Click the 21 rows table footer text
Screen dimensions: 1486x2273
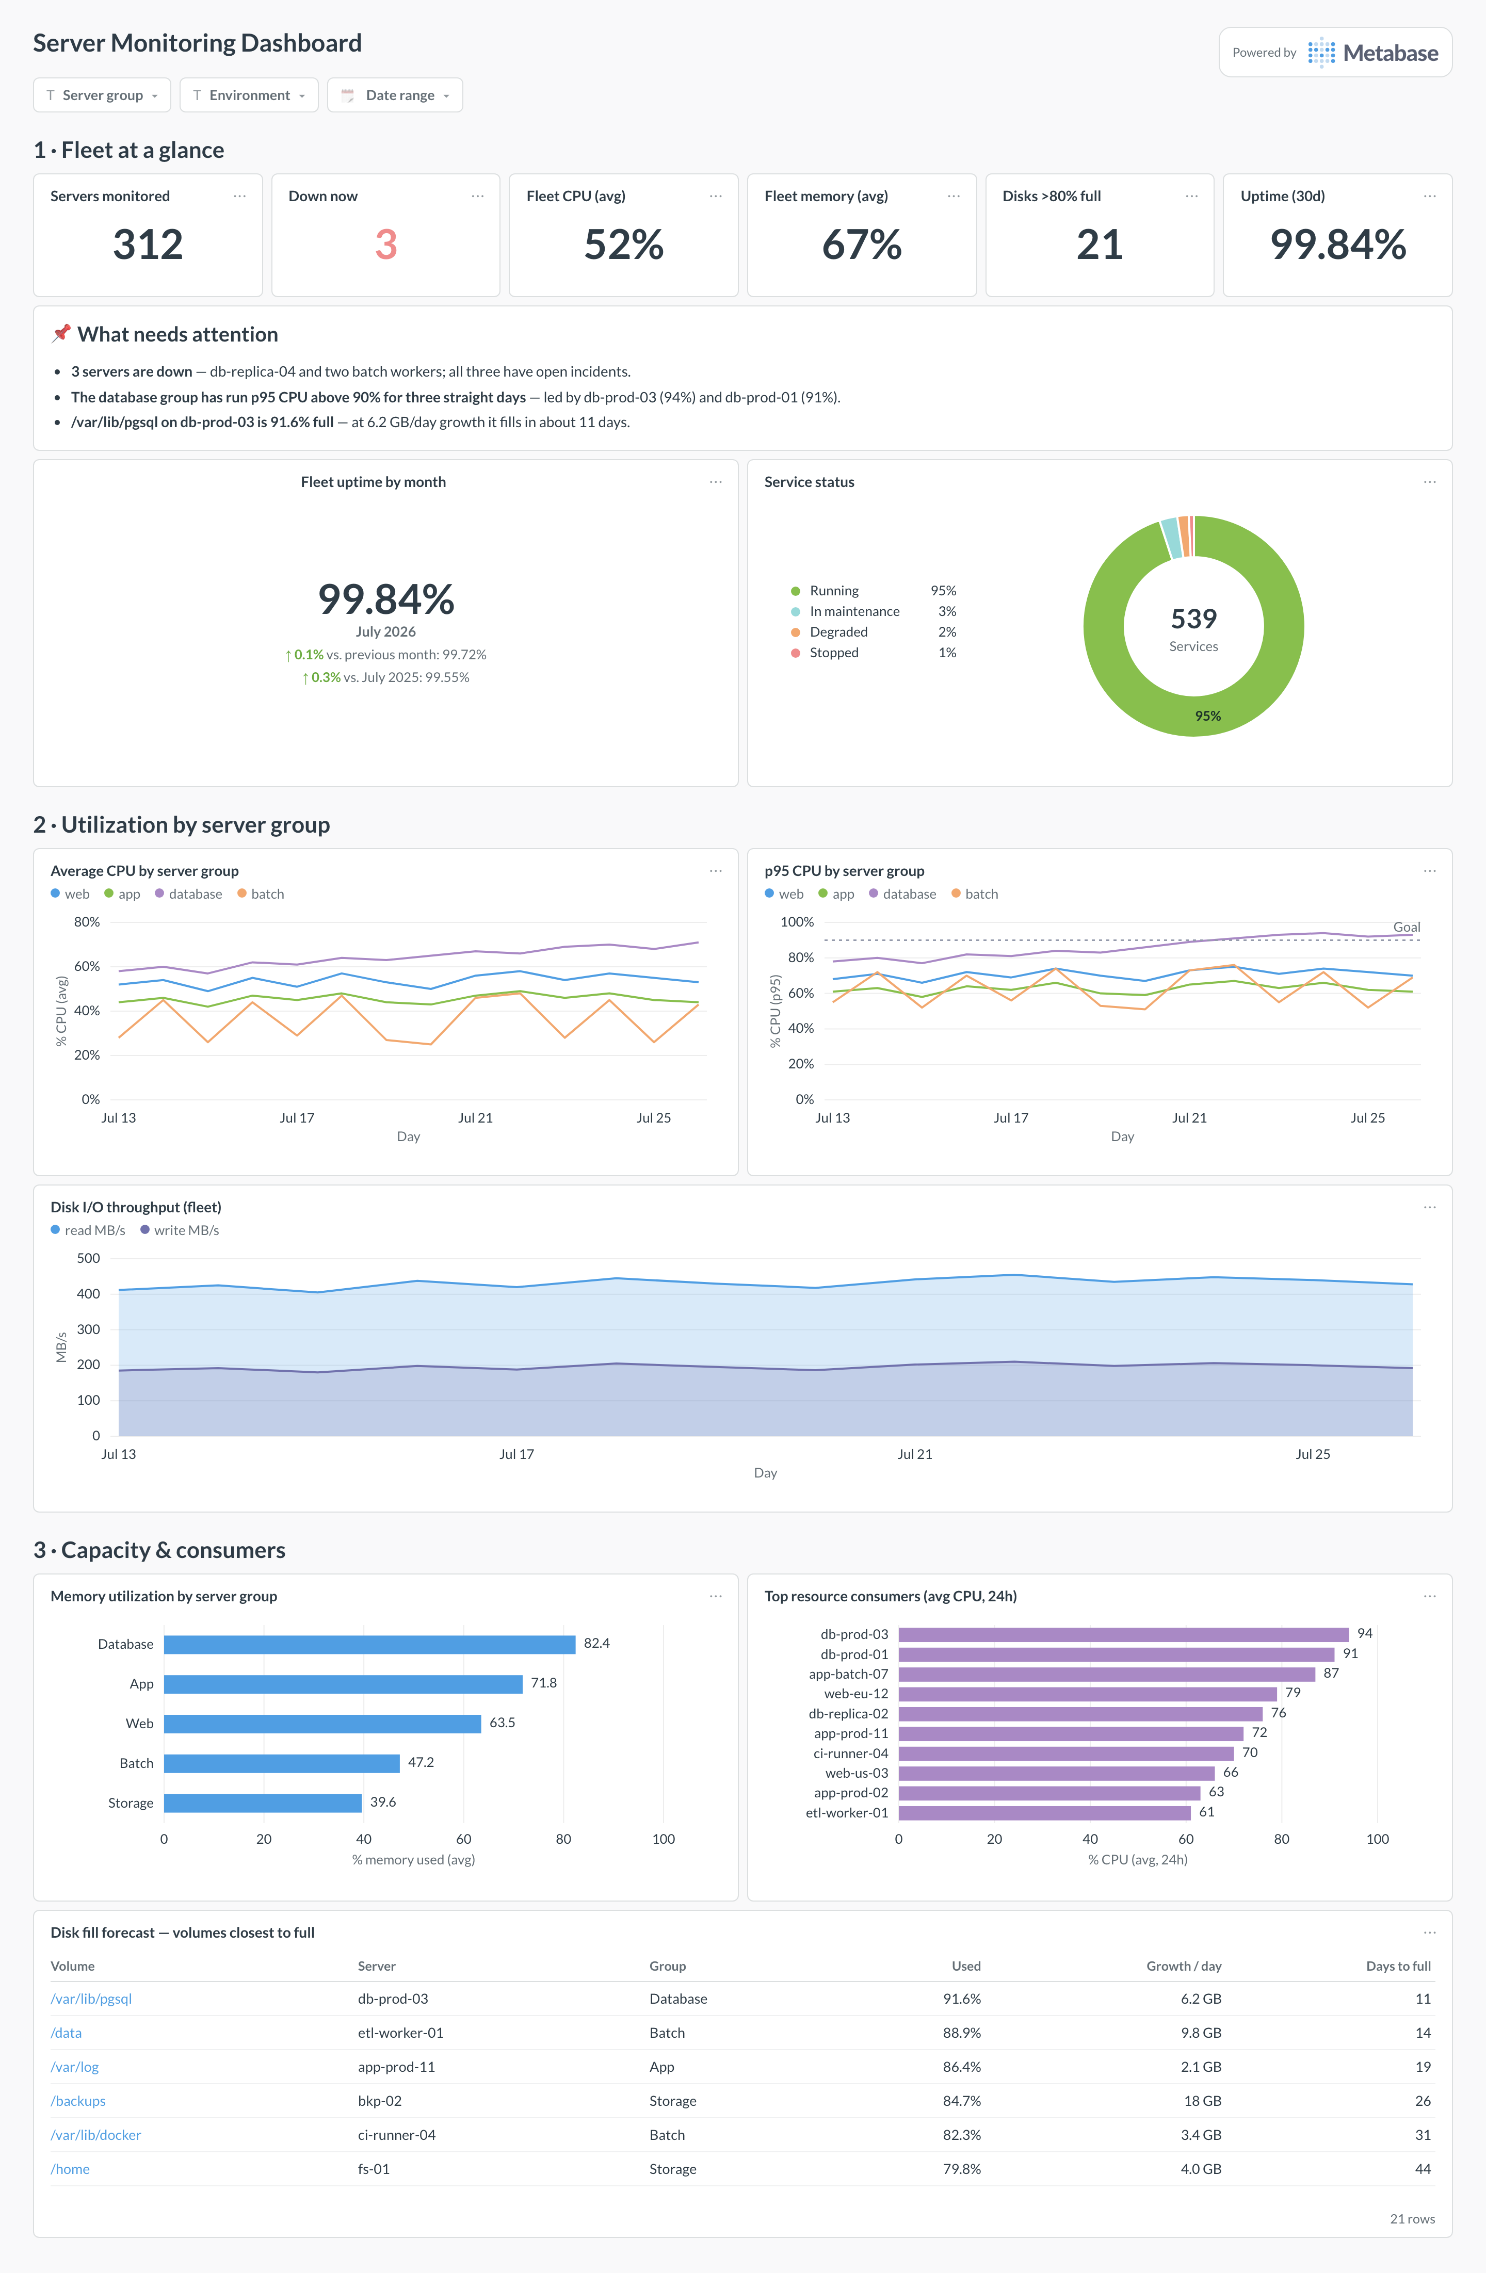pyautogui.click(x=1412, y=2218)
